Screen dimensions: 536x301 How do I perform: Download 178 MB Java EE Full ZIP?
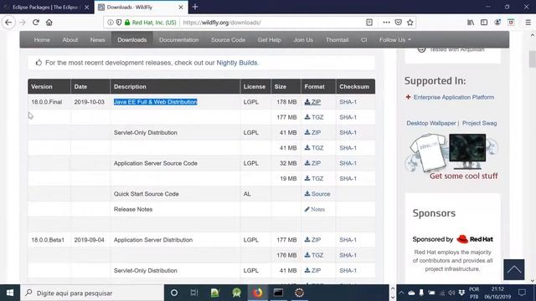(312, 102)
